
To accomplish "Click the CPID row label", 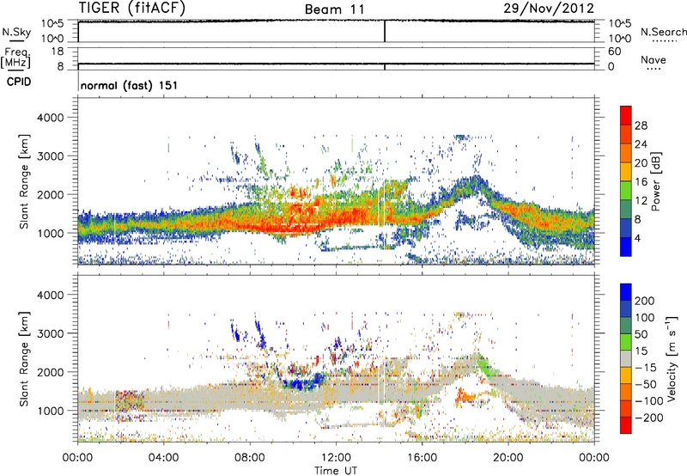I will 19,82.
